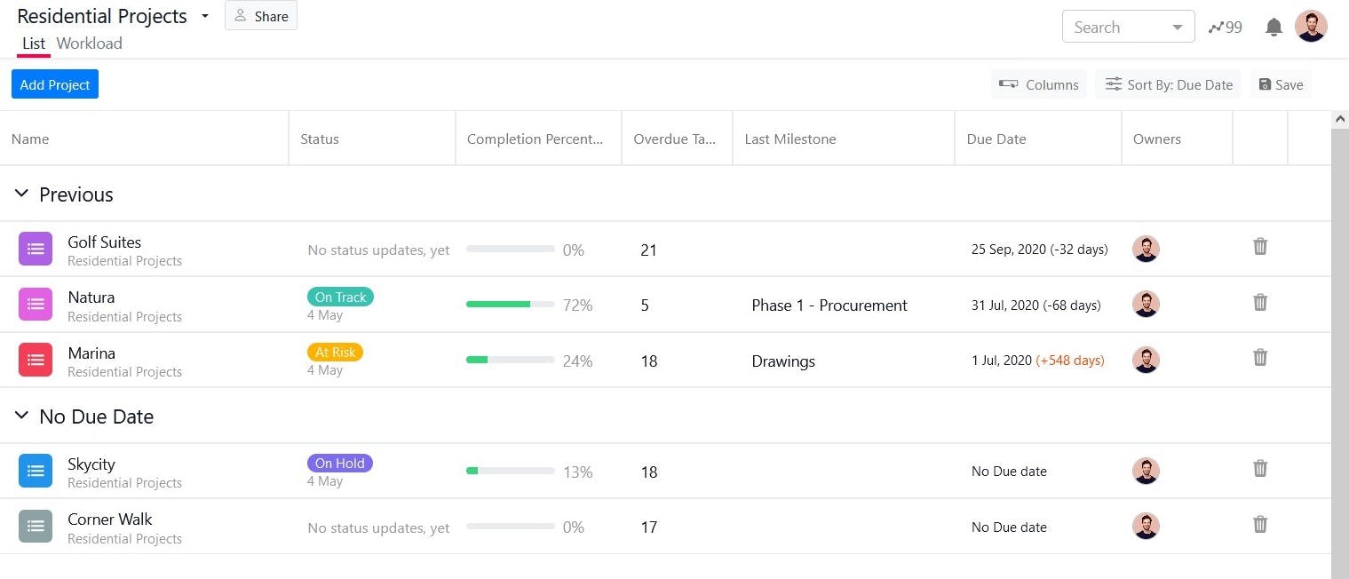Click the trash icon for Marina
This screenshot has height=579, width=1349.
1259,358
